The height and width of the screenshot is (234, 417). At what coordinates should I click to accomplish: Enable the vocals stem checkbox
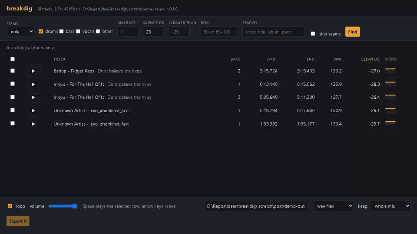[78, 31]
